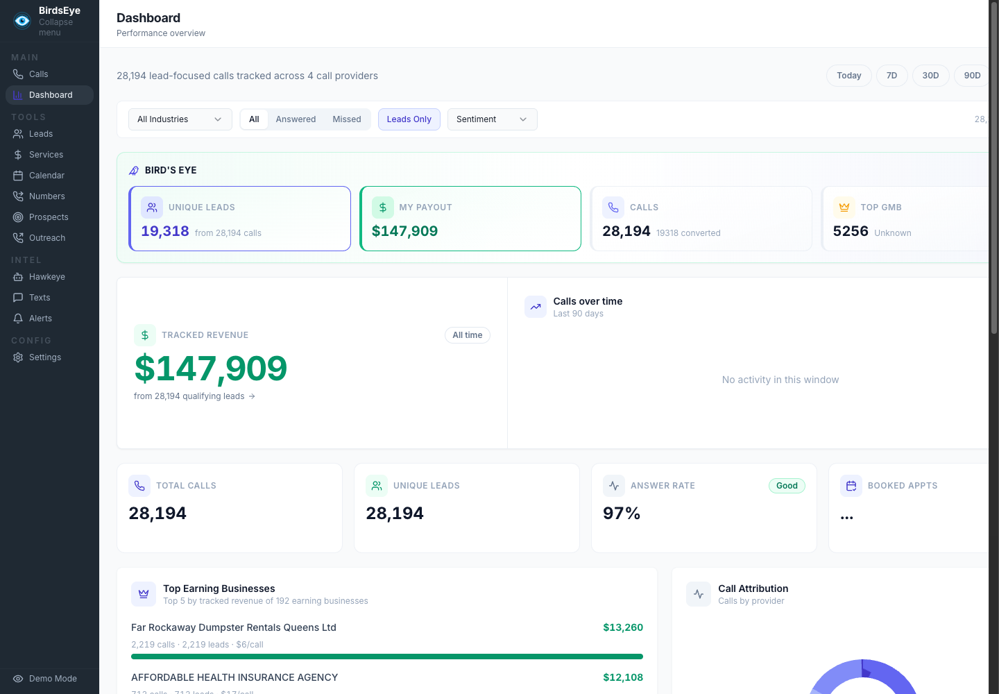The height and width of the screenshot is (694, 999).
Task: Click the Call Attribution activity icon
Action: click(699, 594)
